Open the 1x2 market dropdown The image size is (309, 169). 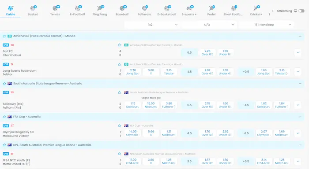(x=152, y=25)
